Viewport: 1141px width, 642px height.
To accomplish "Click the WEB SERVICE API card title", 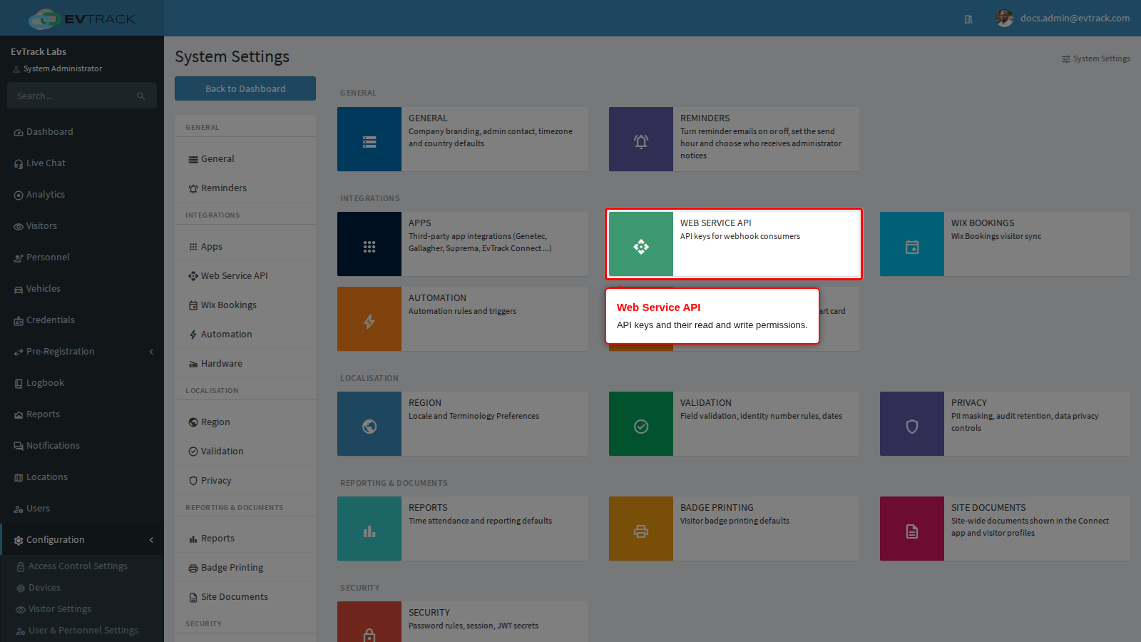I will coord(715,223).
